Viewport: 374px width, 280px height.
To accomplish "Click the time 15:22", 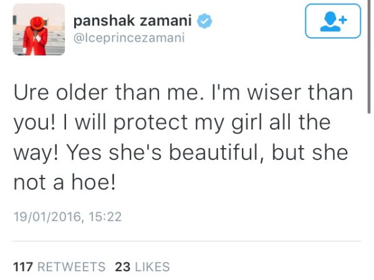I will point(105,217).
